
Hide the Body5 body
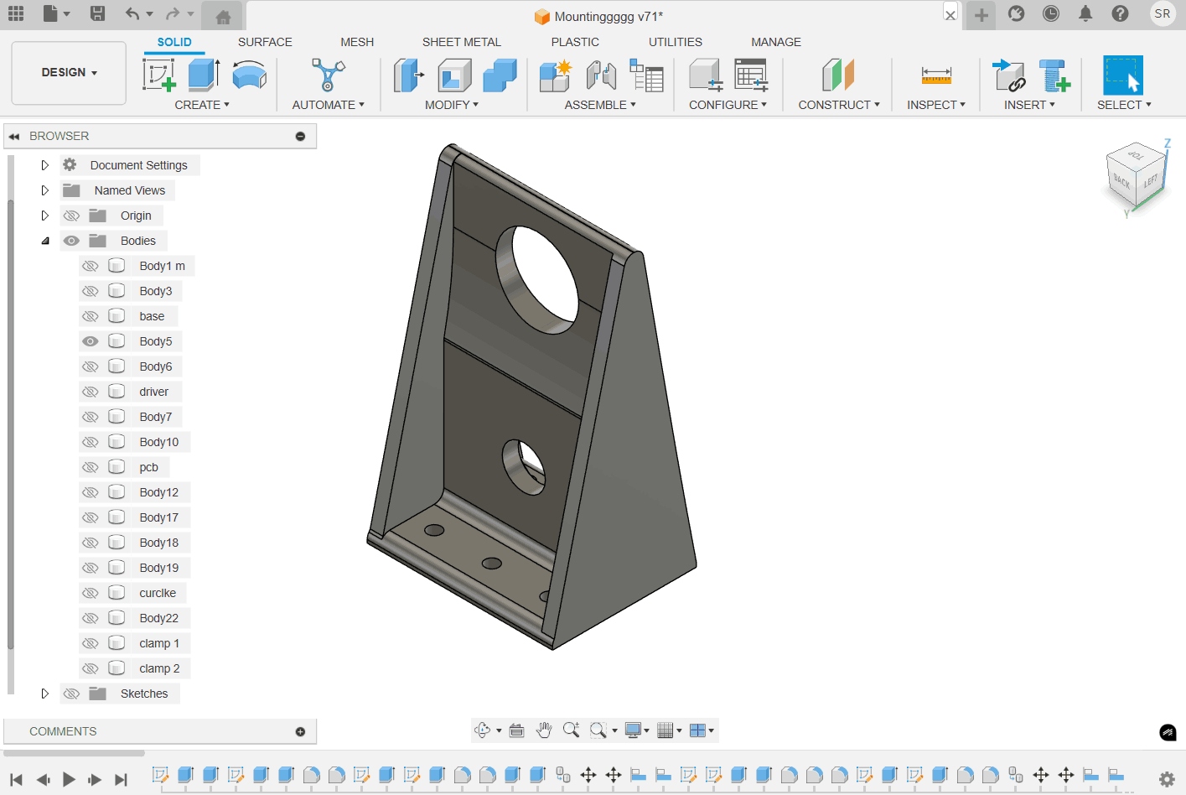point(91,341)
